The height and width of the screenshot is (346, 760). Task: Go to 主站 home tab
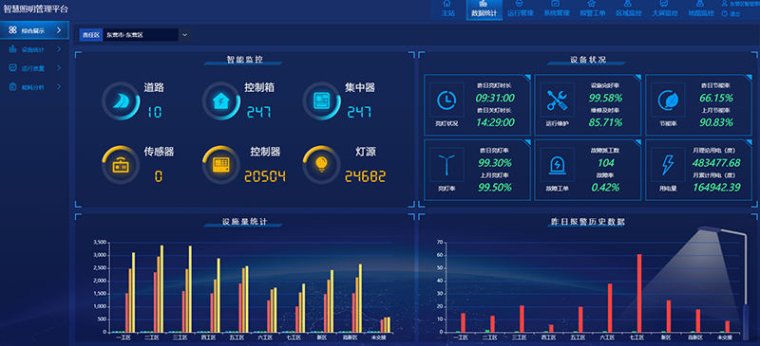tap(447, 9)
